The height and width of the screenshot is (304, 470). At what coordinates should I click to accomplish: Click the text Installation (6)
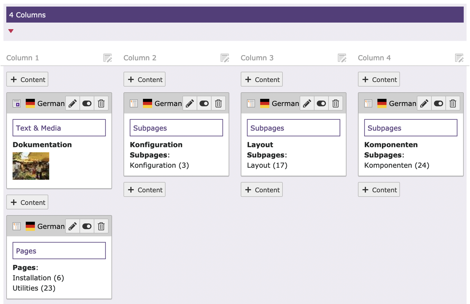tap(38, 278)
